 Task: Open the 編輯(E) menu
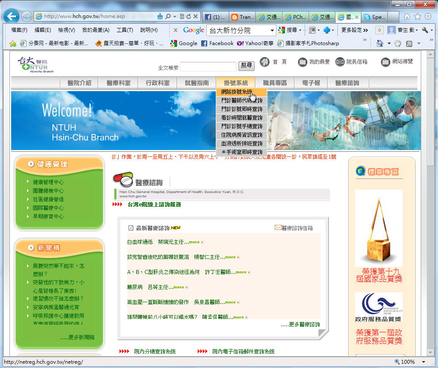coord(43,30)
